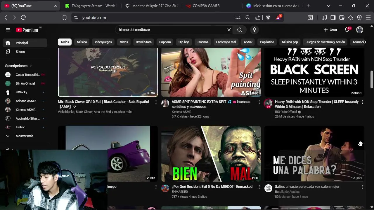
Task: View site information icon in address bar
Action: 76,17
